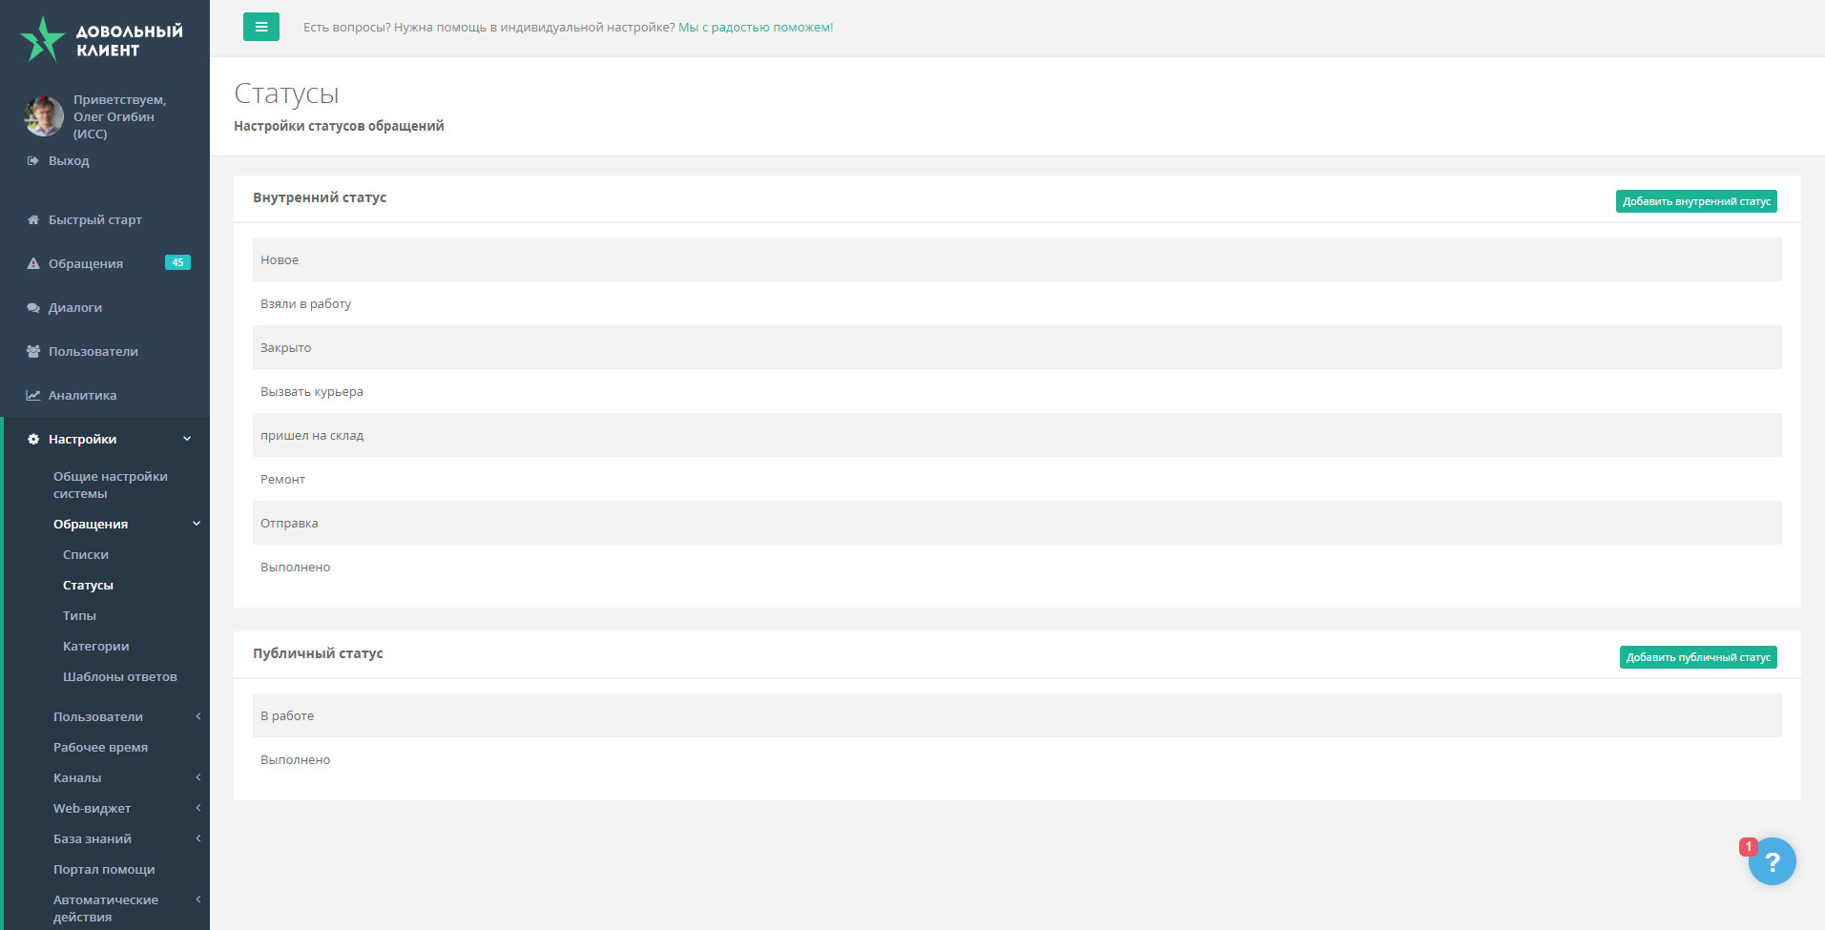Click the Web-виджет settings label

tap(93, 808)
